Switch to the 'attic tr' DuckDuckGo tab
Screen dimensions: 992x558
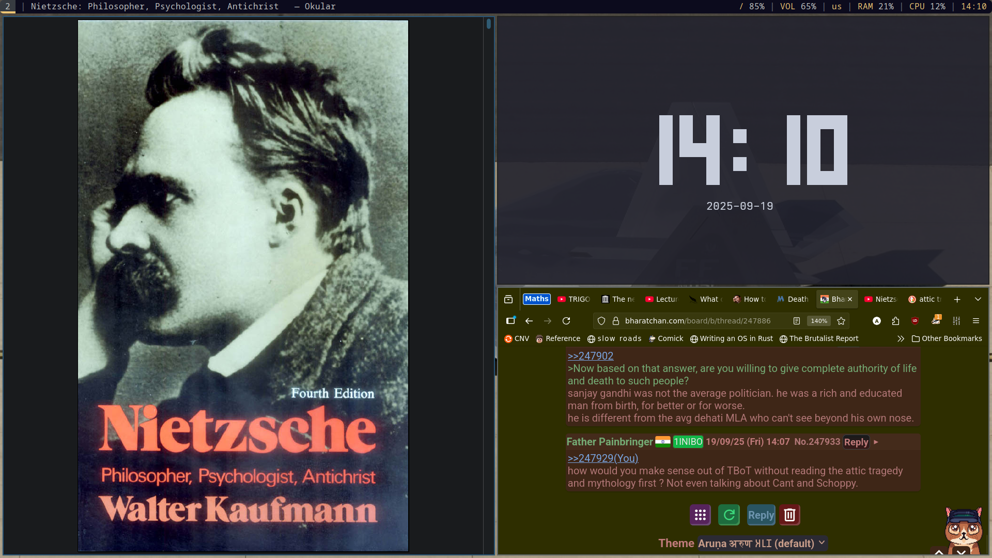coord(925,299)
